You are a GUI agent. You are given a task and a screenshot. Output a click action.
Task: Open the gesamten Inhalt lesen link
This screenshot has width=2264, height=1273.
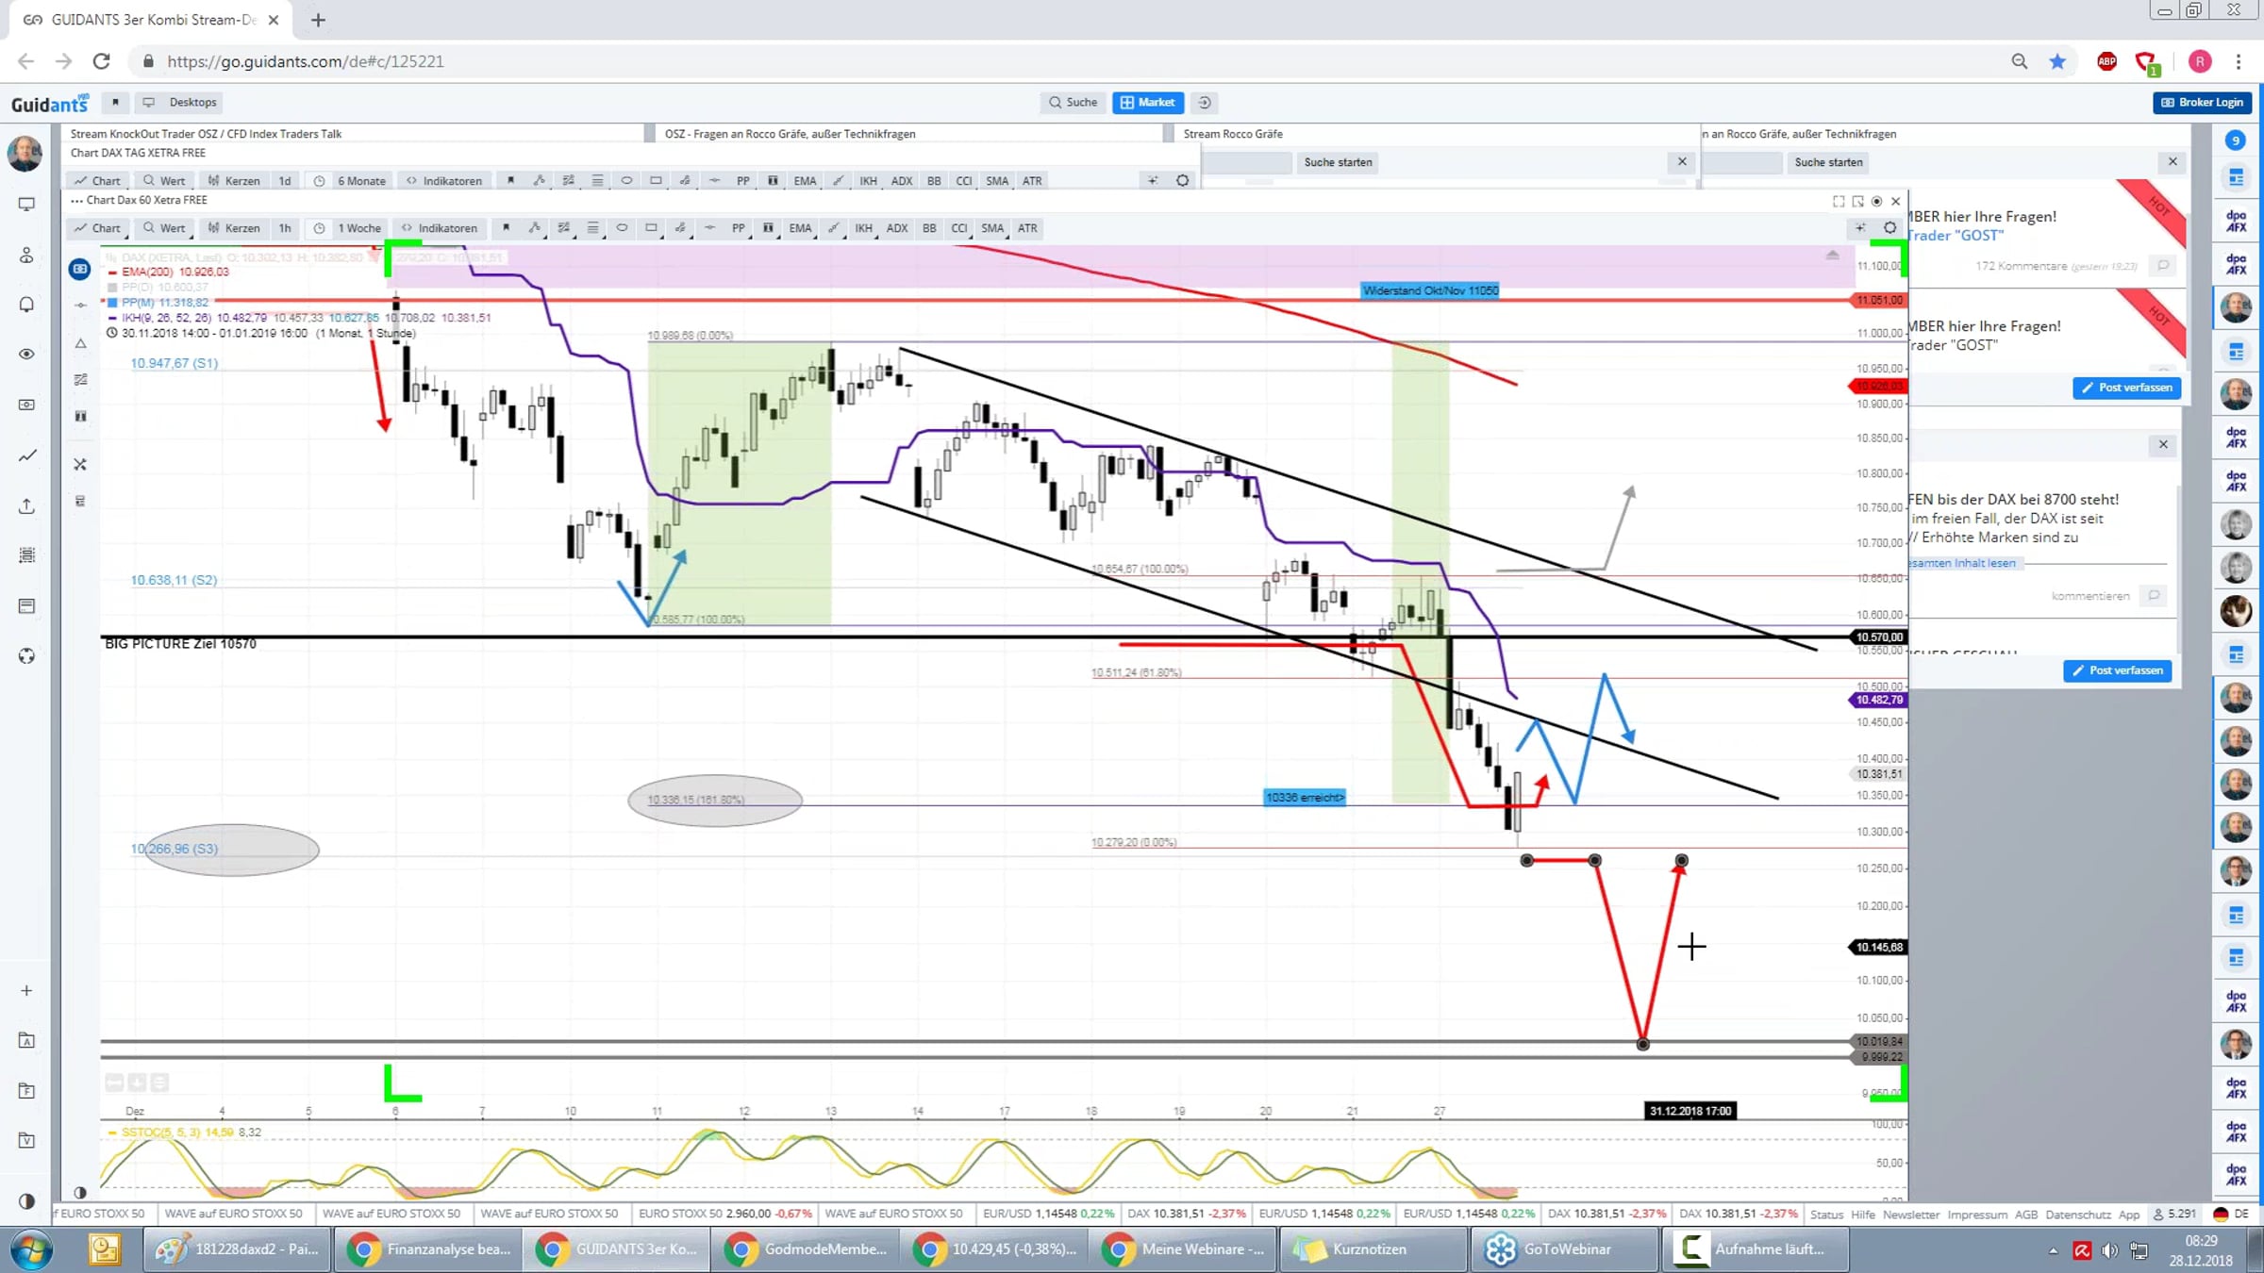(x=1962, y=563)
